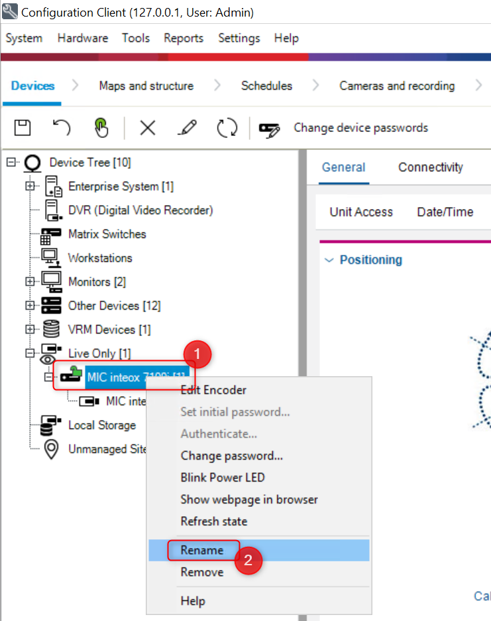
Task: Click the Refresh circular arrows icon
Action: [227, 128]
